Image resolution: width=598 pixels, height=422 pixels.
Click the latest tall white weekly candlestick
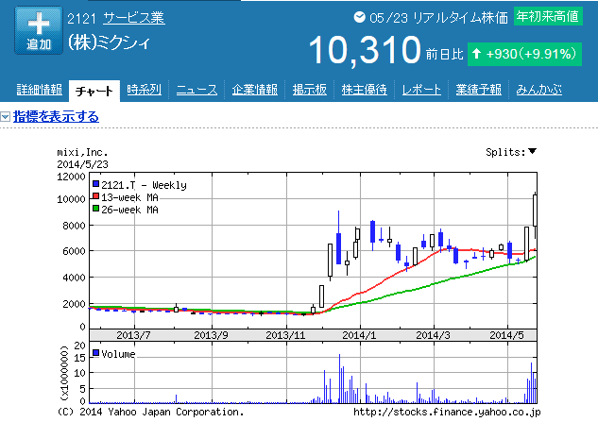click(535, 211)
